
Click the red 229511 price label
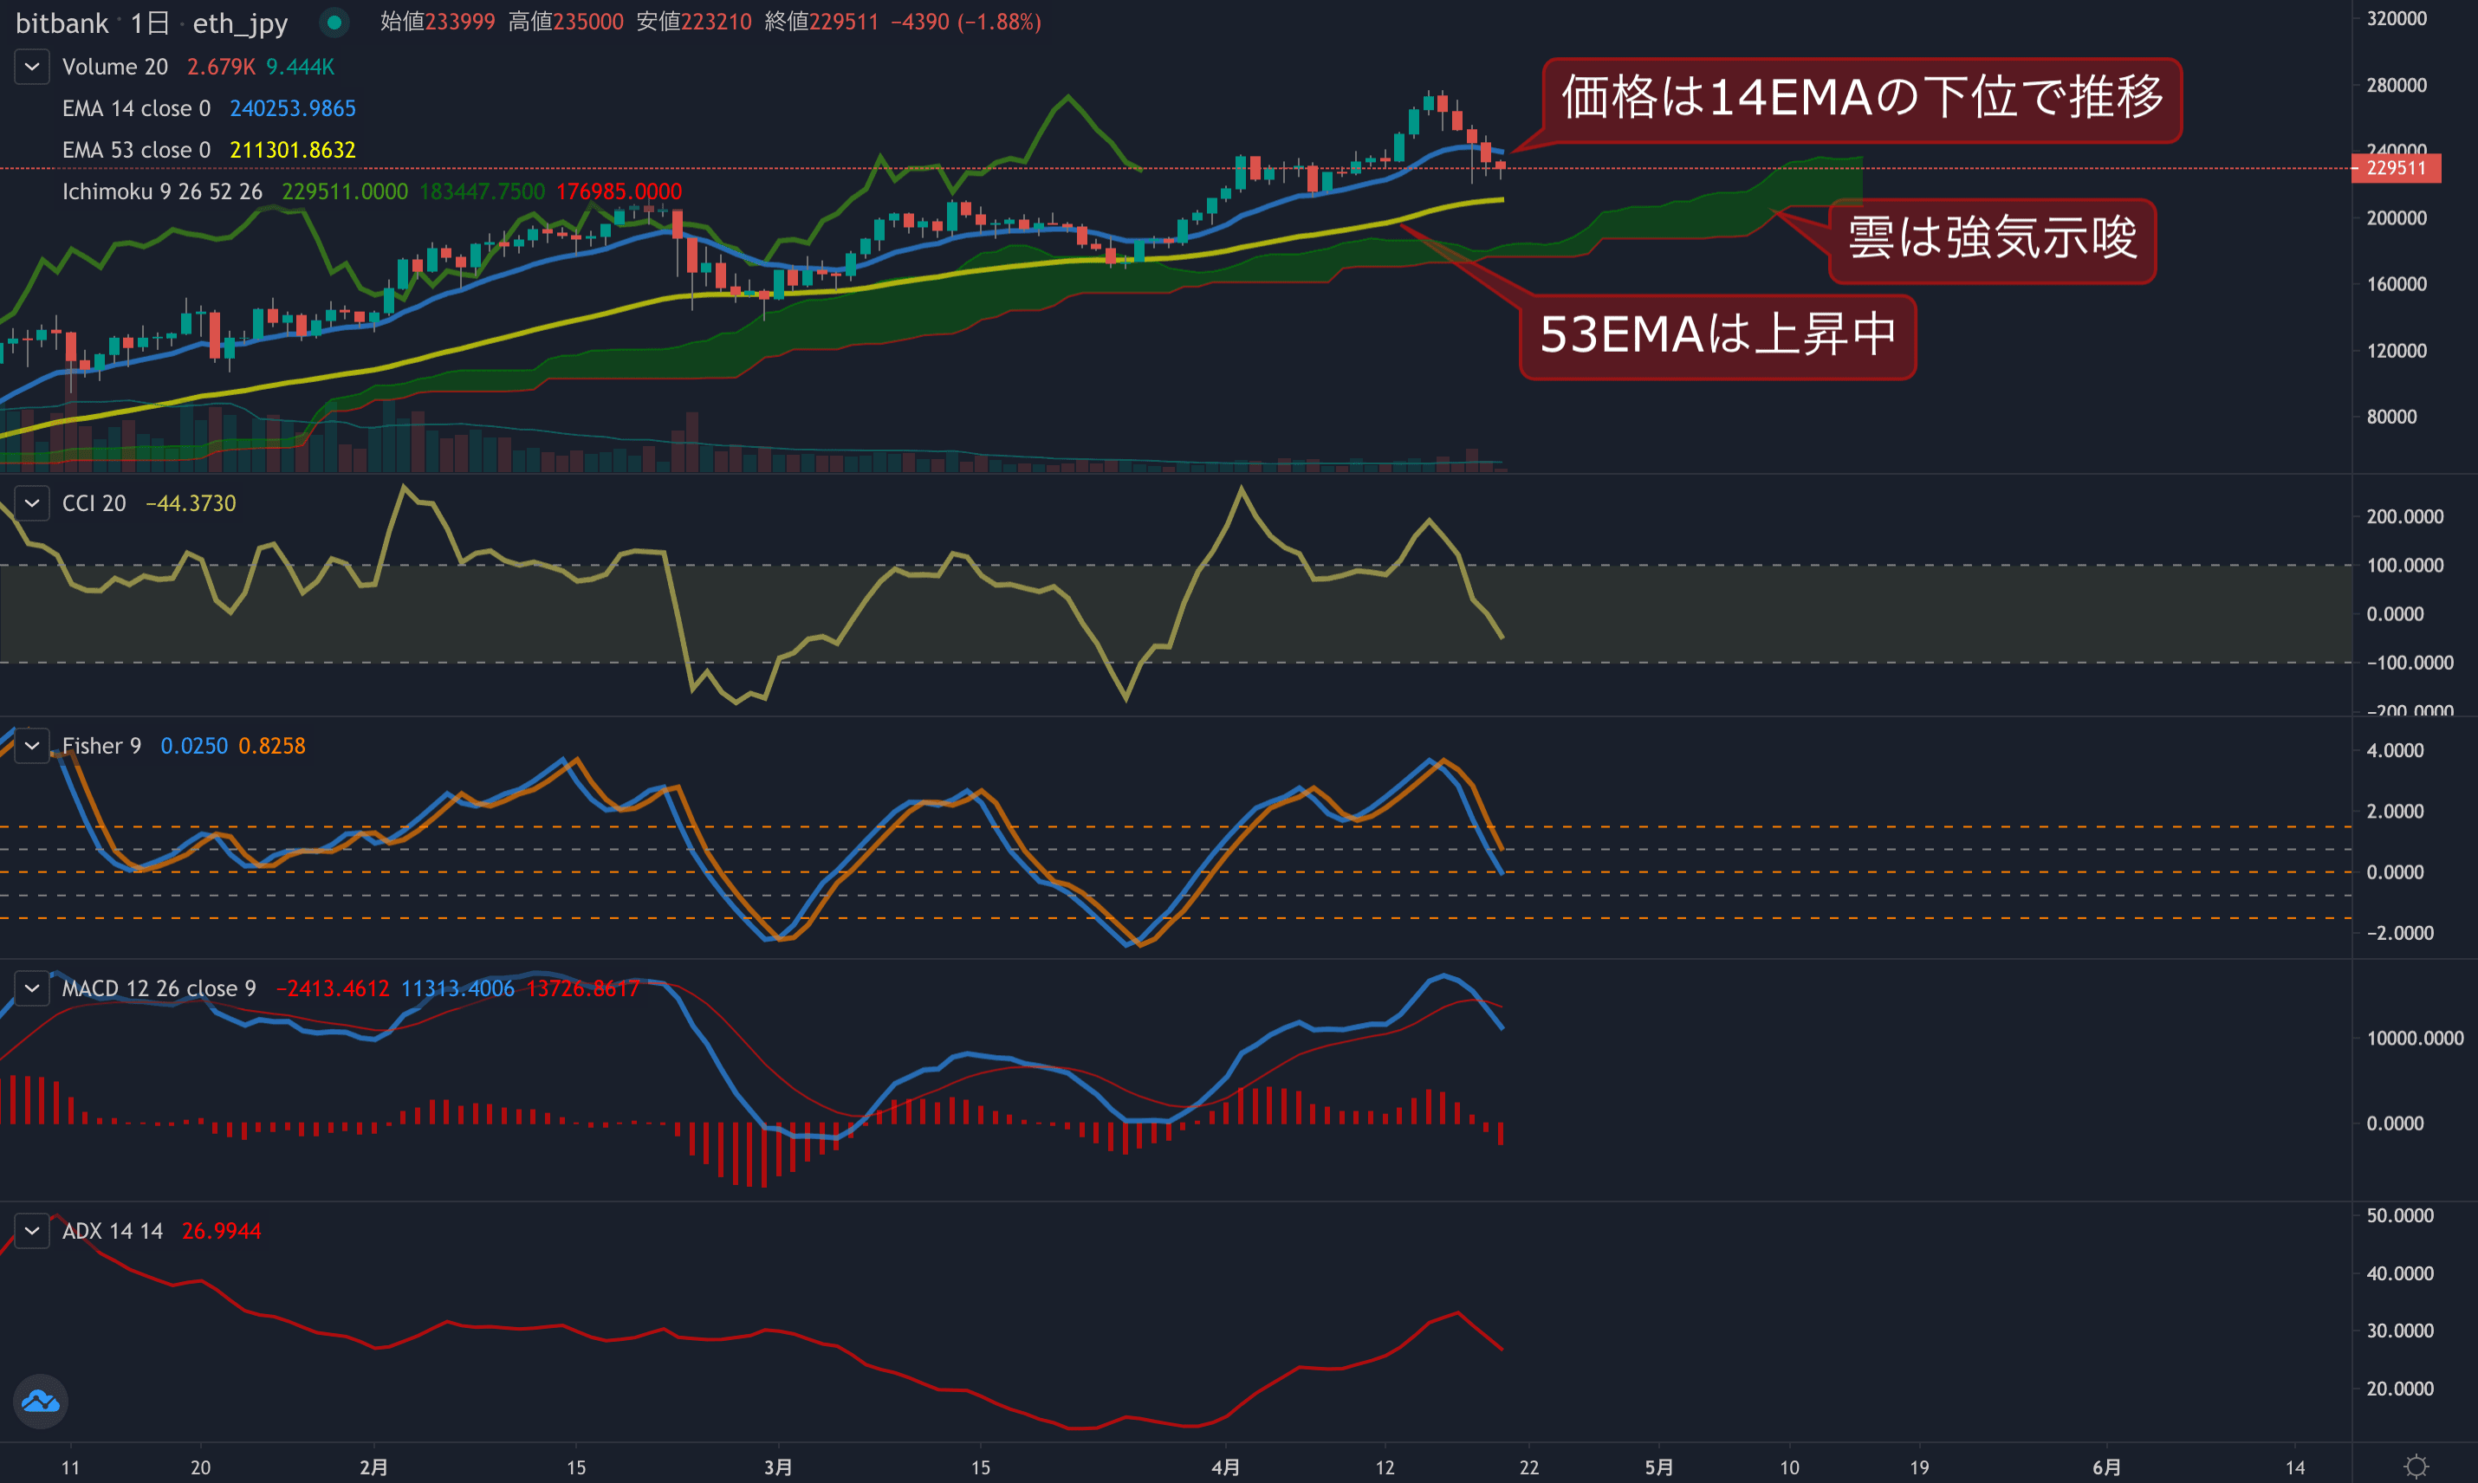[2397, 168]
